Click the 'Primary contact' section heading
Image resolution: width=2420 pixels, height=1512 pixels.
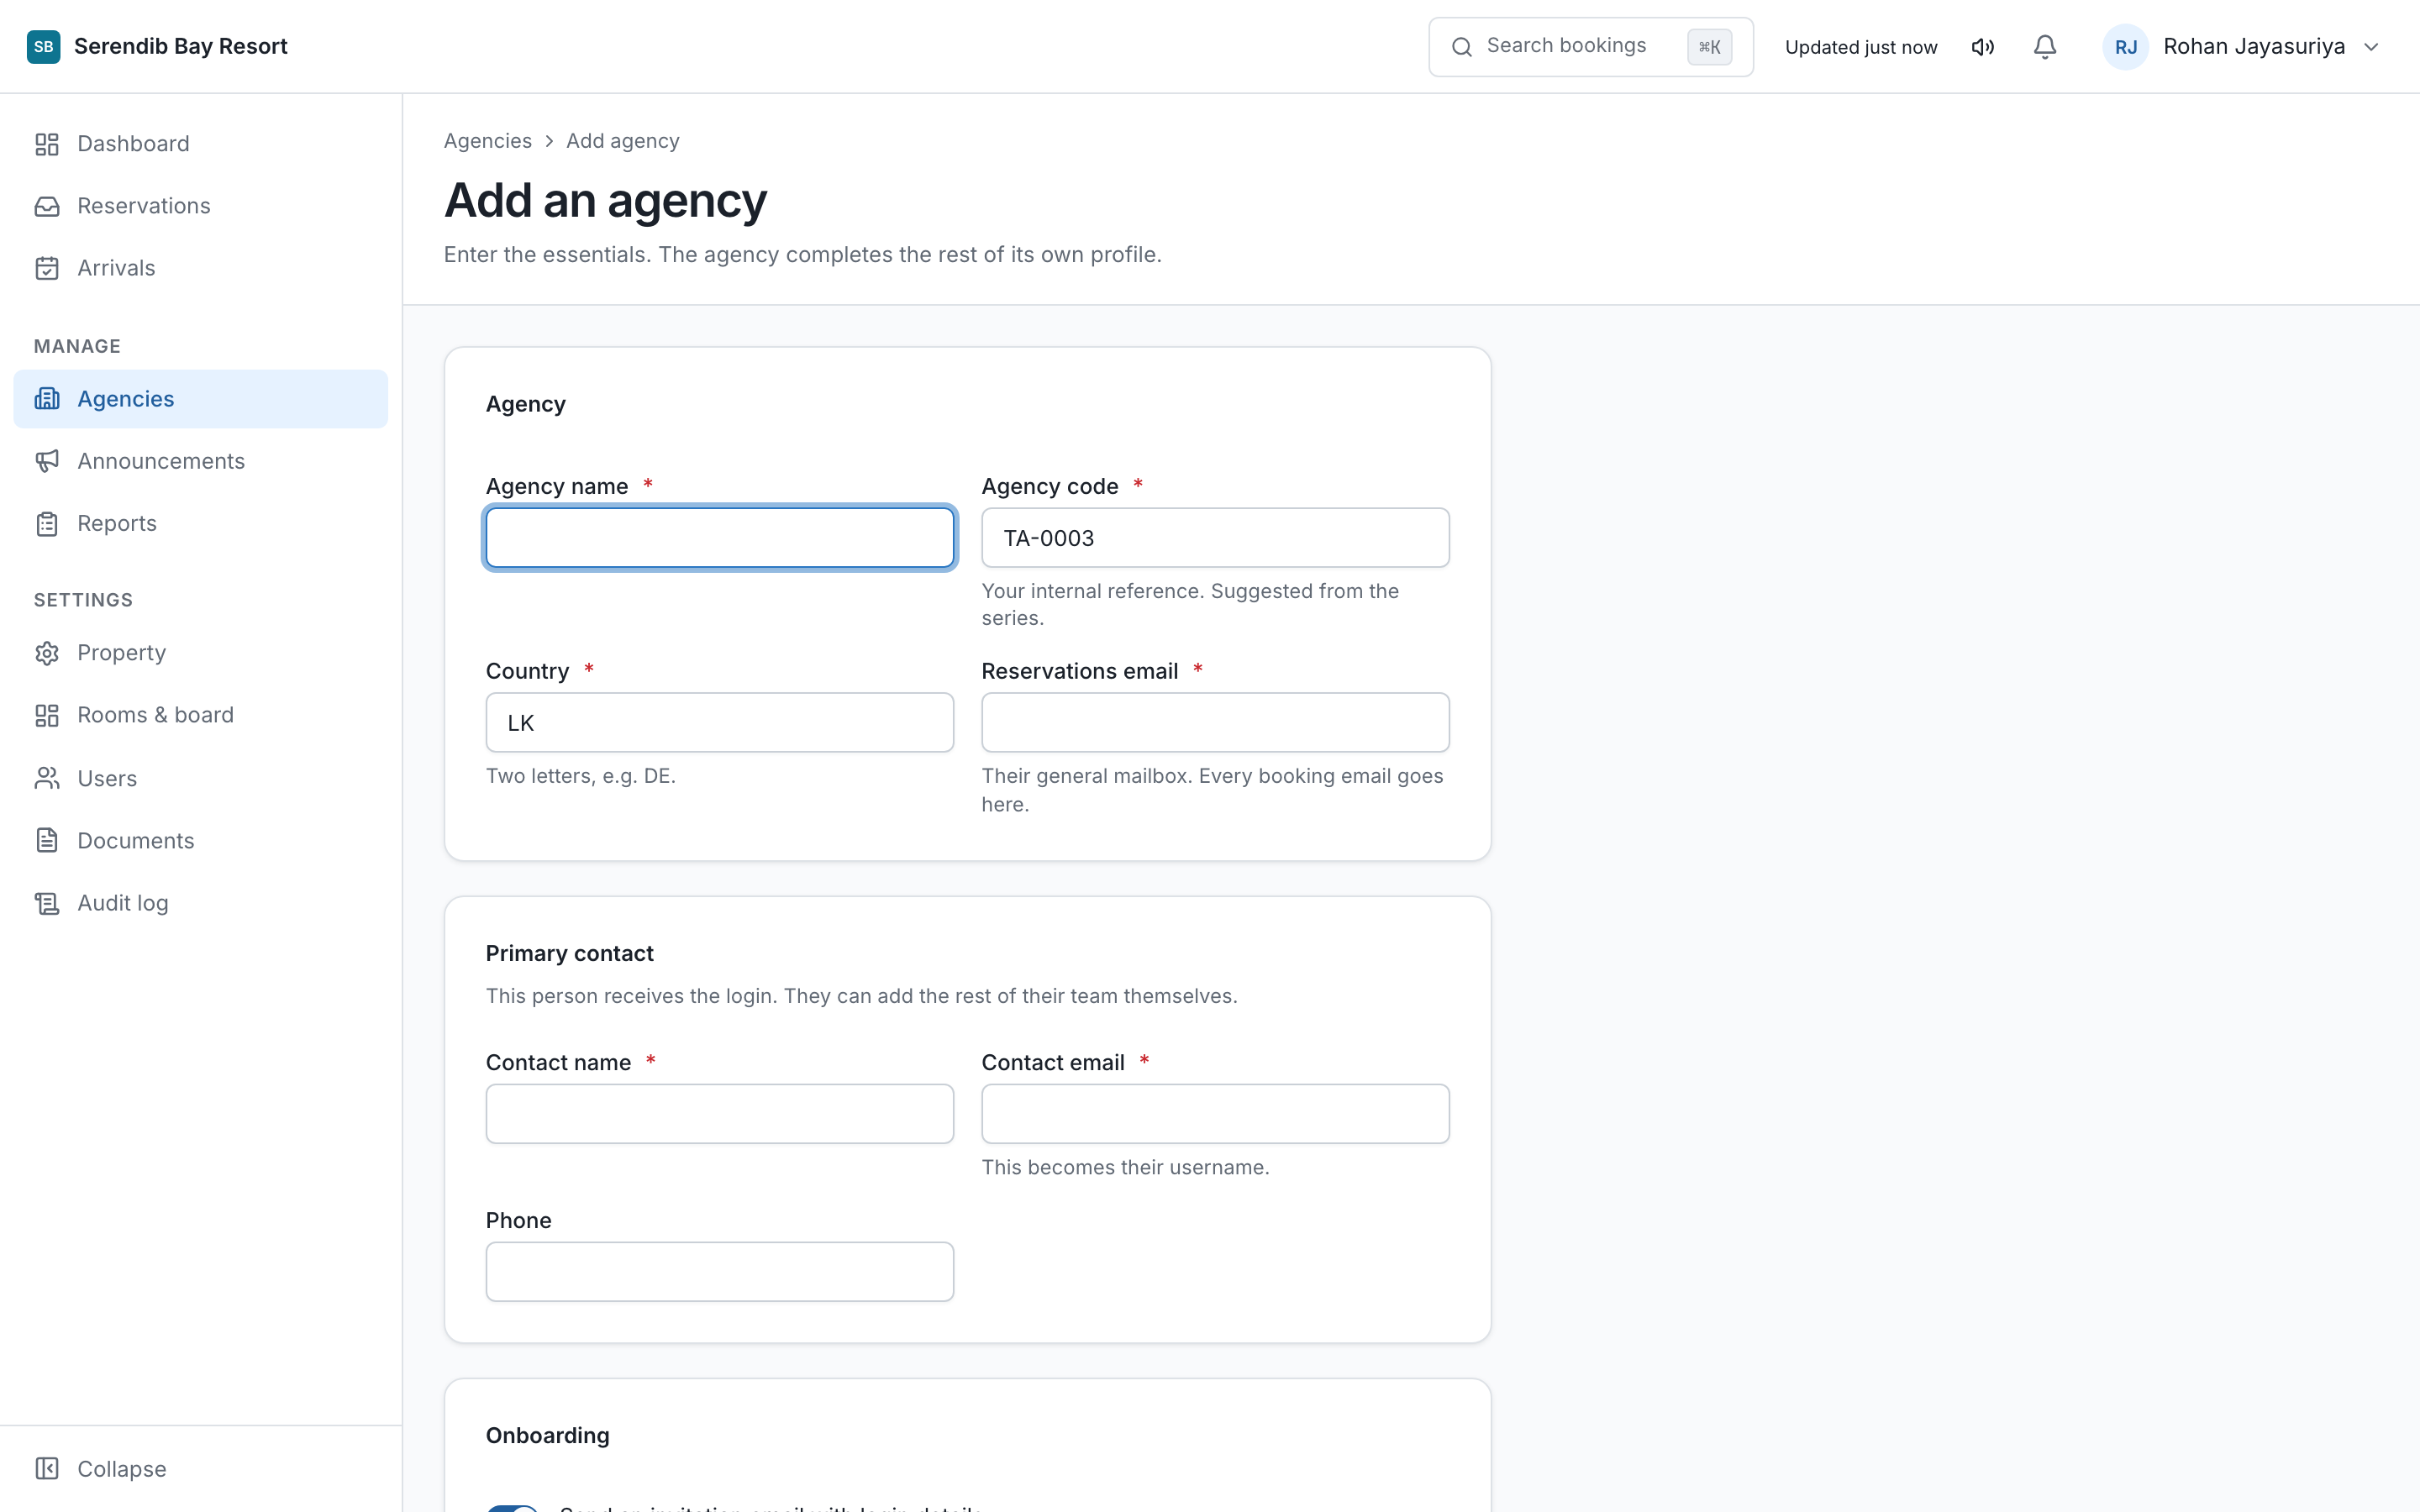(570, 953)
